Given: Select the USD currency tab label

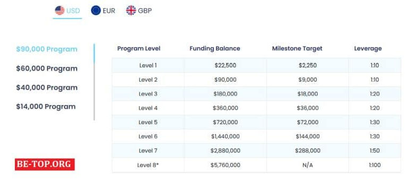Looking at the screenshot, I should pyautogui.click(x=73, y=11).
